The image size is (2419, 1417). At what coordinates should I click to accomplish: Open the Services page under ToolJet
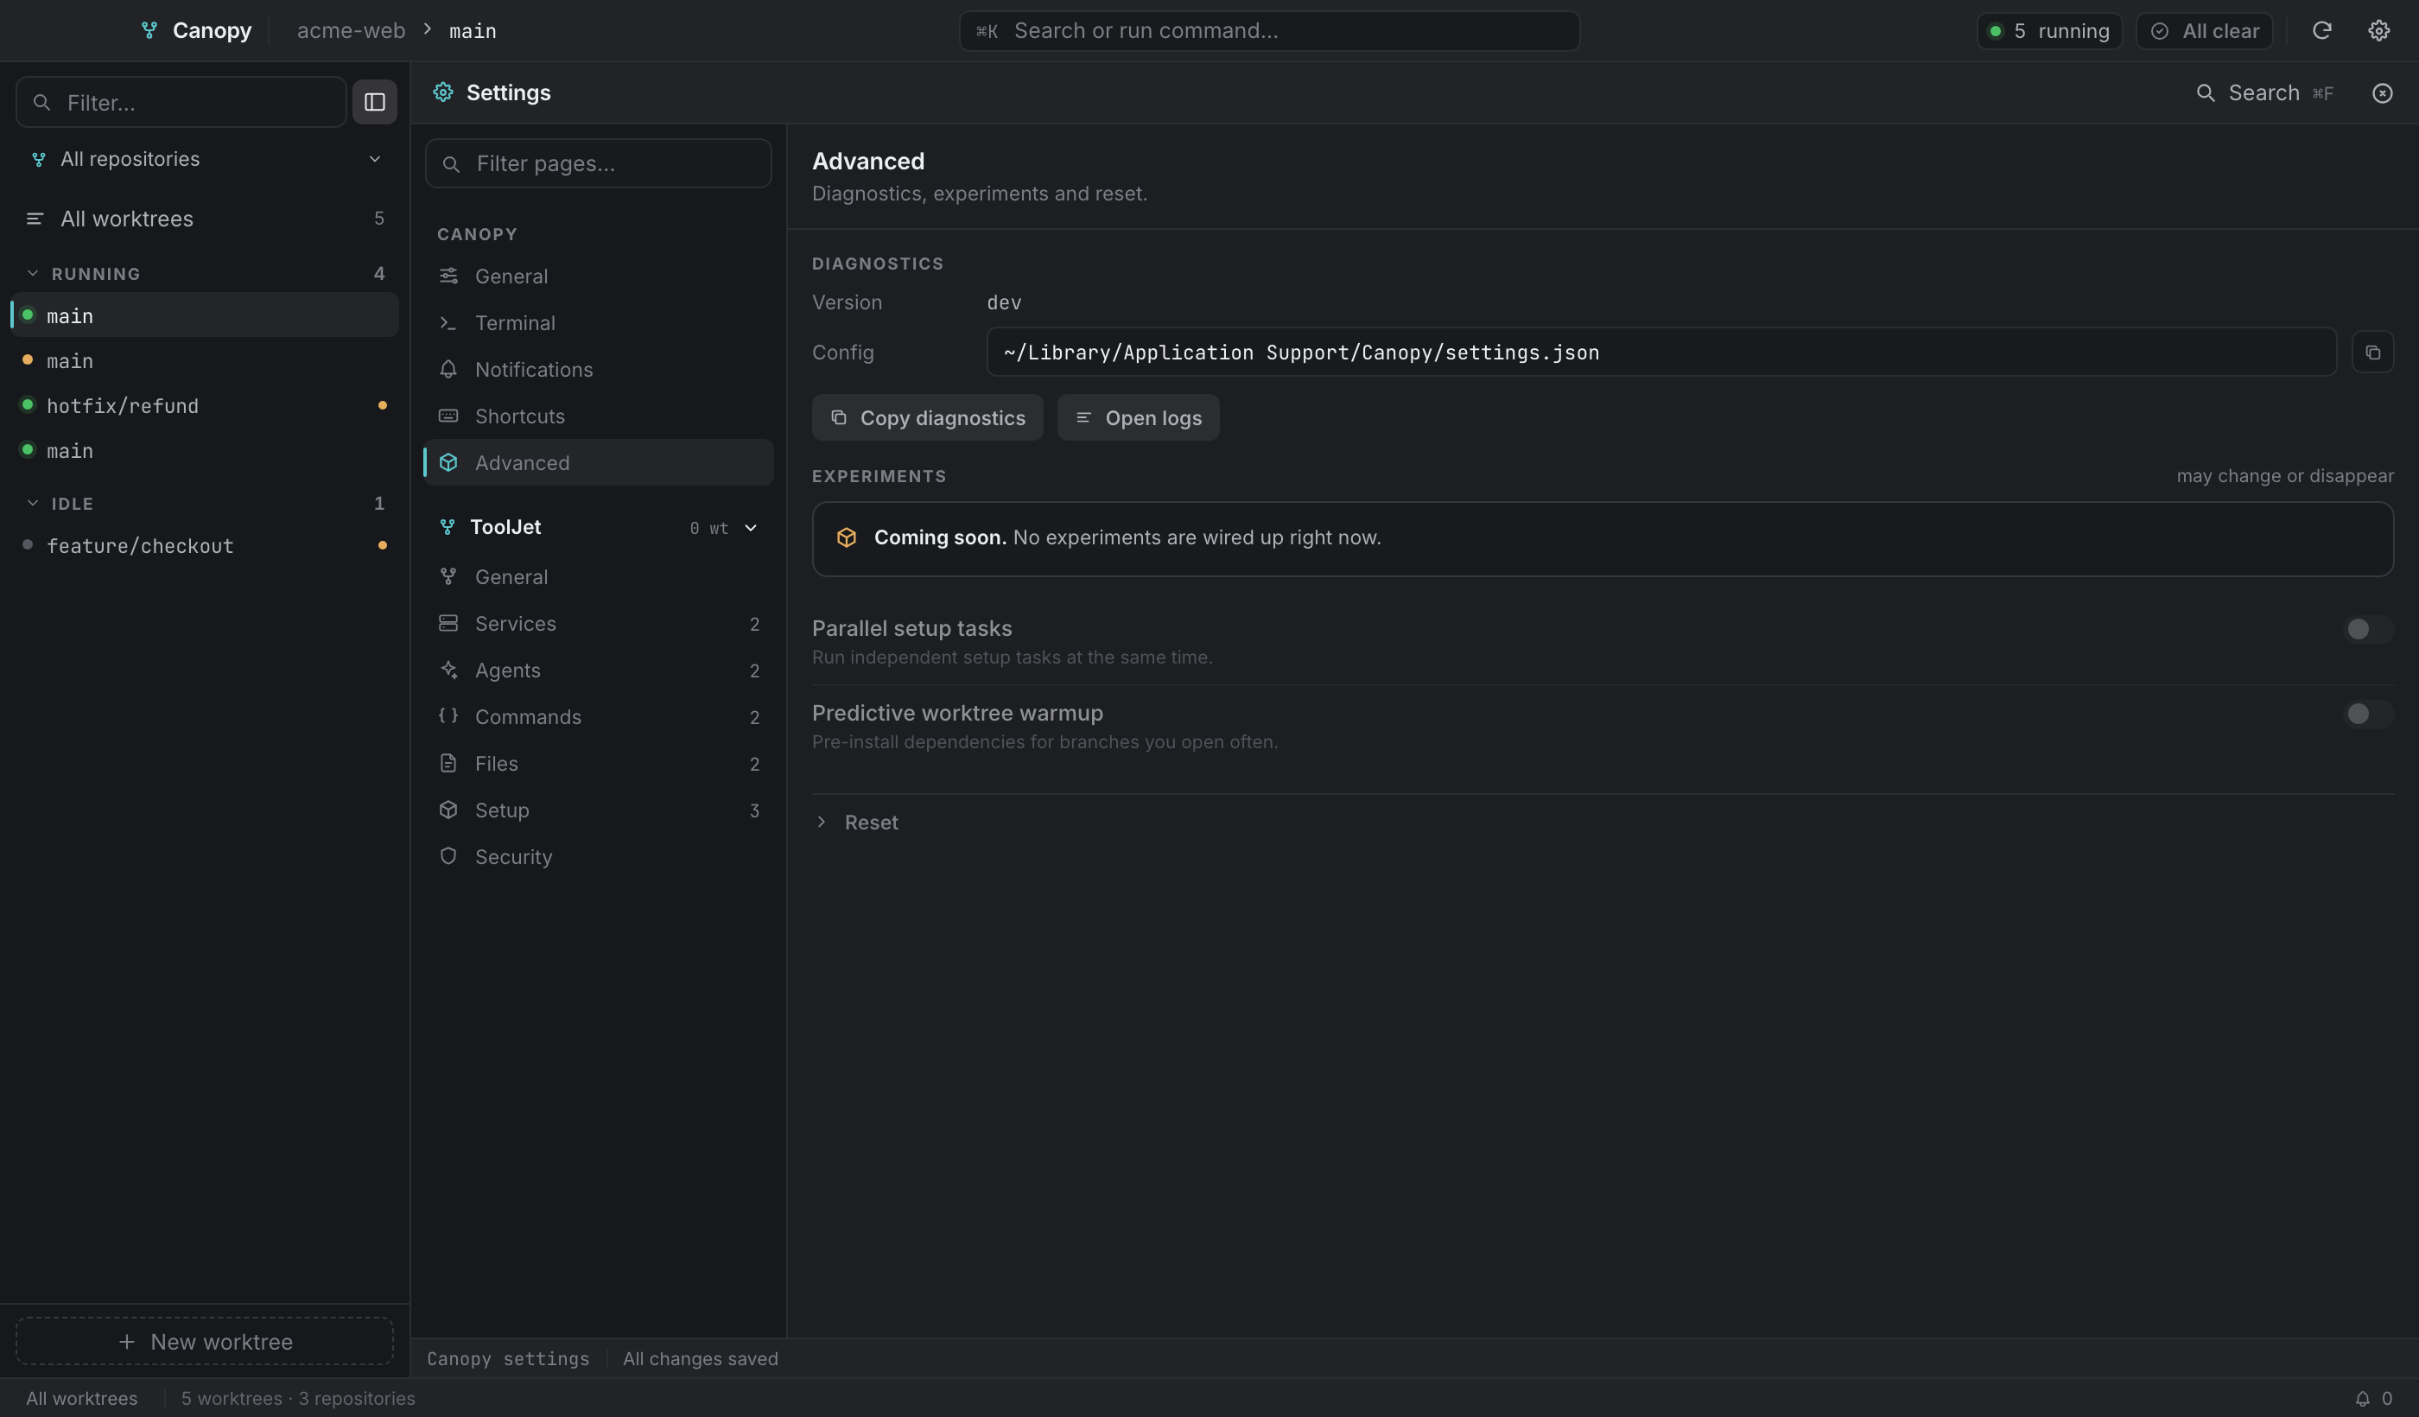[x=598, y=624]
